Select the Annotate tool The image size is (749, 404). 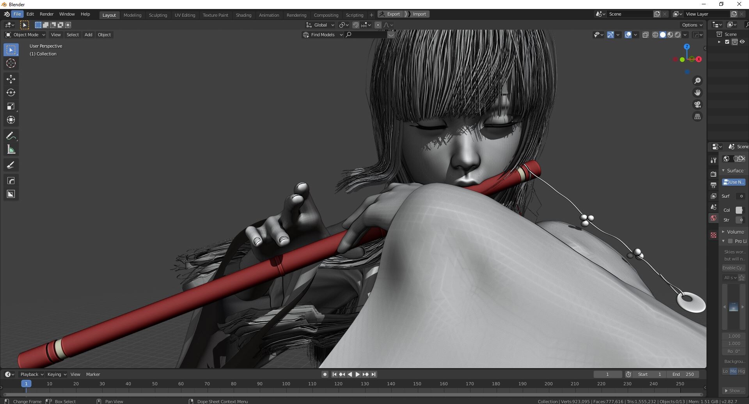click(11, 136)
